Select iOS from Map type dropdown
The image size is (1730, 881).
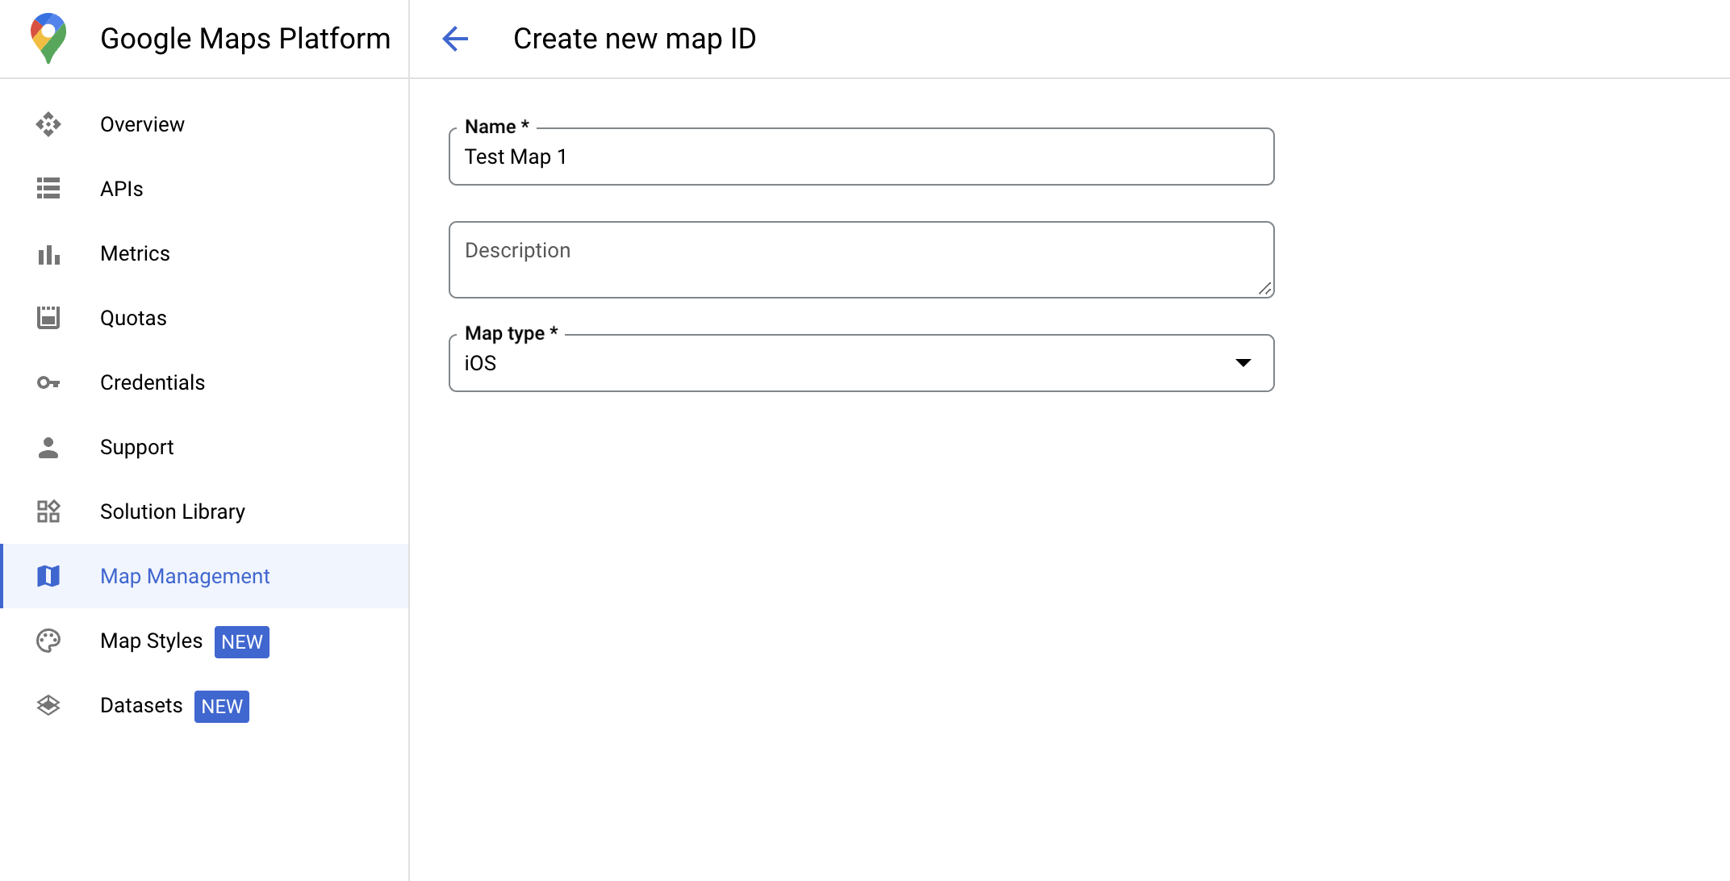tap(862, 363)
